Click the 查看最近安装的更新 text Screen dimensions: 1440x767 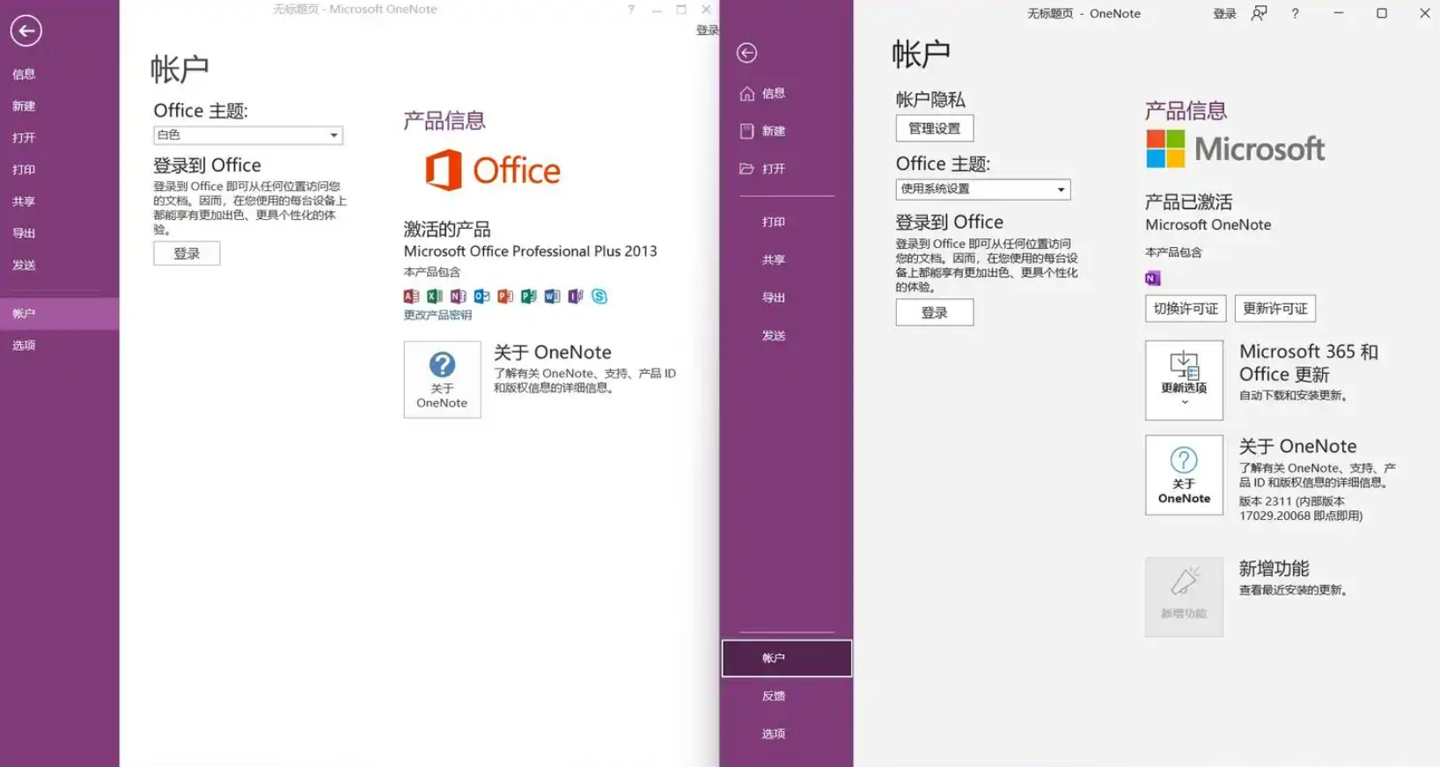(x=1293, y=590)
